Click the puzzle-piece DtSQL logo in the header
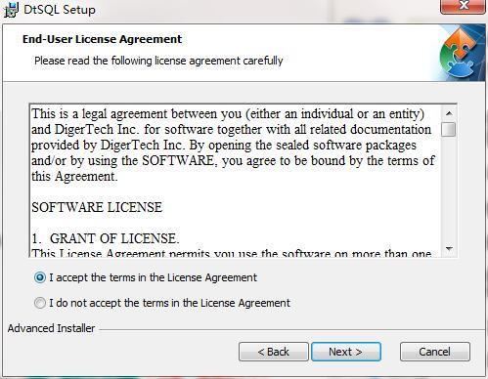This screenshot has height=379, width=488. 461,54
